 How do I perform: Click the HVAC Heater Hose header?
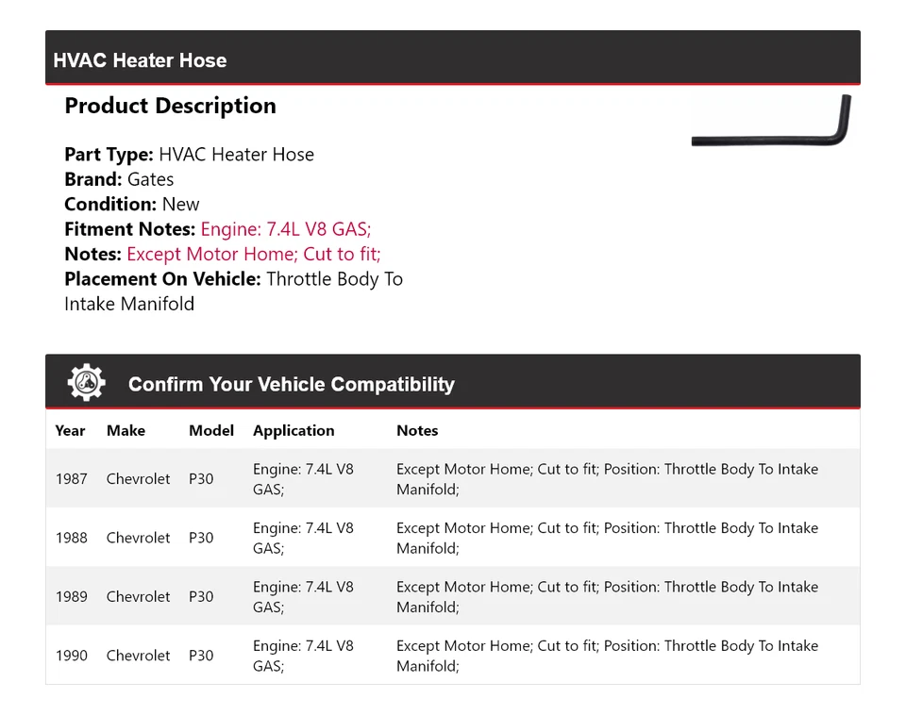coord(140,60)
